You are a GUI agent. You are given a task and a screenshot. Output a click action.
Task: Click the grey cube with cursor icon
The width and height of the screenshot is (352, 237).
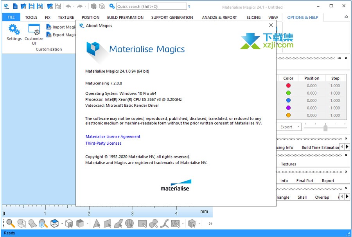(192, 223)
